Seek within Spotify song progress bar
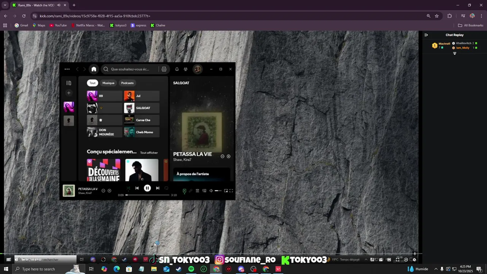487x274 pixels. [148, 195]
